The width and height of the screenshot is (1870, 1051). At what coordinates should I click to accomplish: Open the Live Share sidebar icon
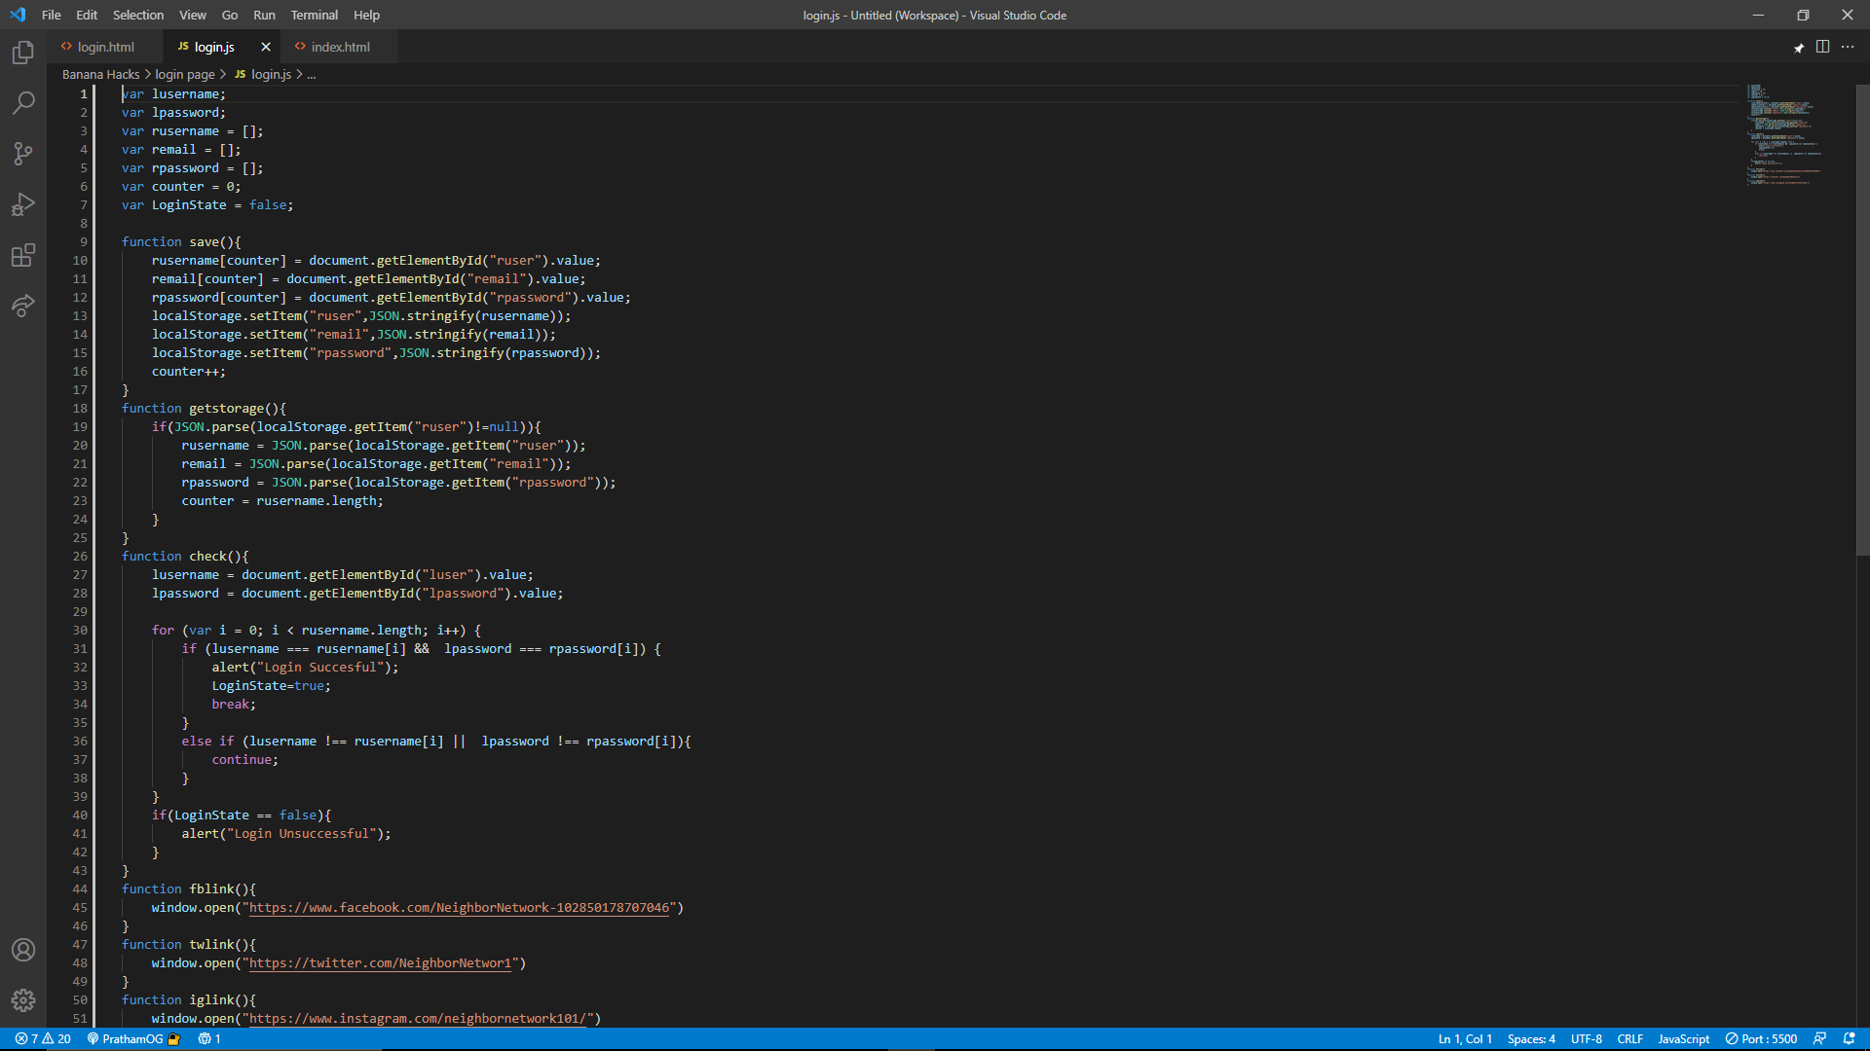pos(23,306)
